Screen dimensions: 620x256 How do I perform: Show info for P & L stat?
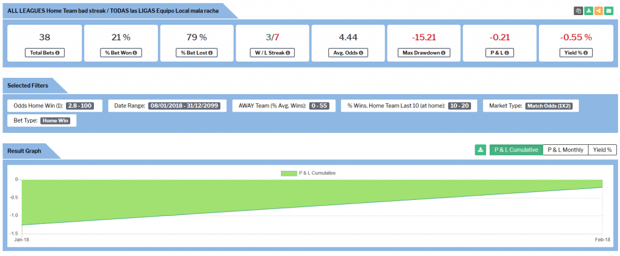[x=507, y=53]
